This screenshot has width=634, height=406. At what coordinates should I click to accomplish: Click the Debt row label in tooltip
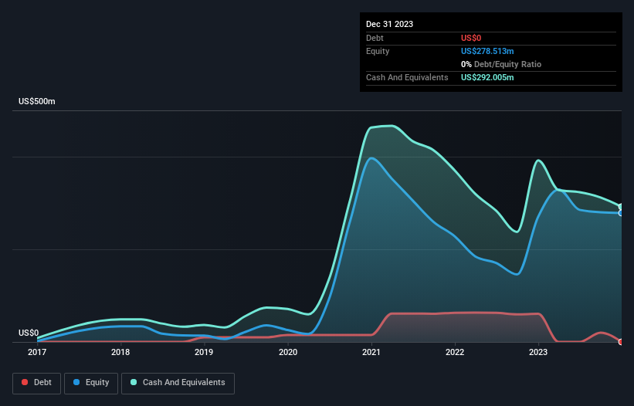(x=375, y=38)
